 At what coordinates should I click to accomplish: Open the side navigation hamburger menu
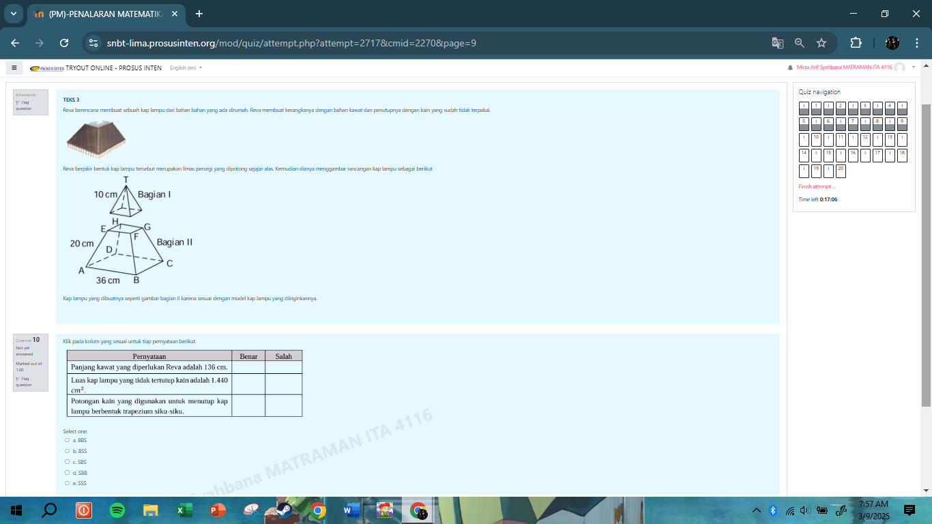[14, 68]
